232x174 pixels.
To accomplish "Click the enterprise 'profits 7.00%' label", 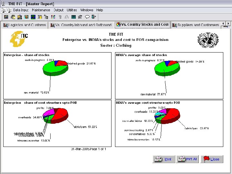I will point(45,108).
